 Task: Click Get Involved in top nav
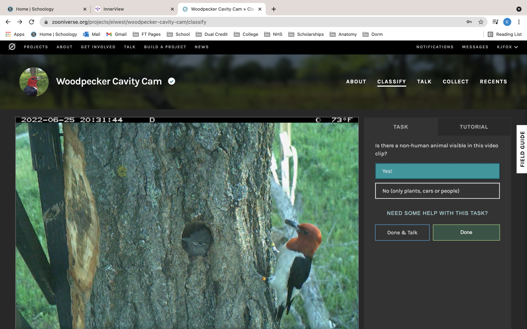click(x=98, y=47)
